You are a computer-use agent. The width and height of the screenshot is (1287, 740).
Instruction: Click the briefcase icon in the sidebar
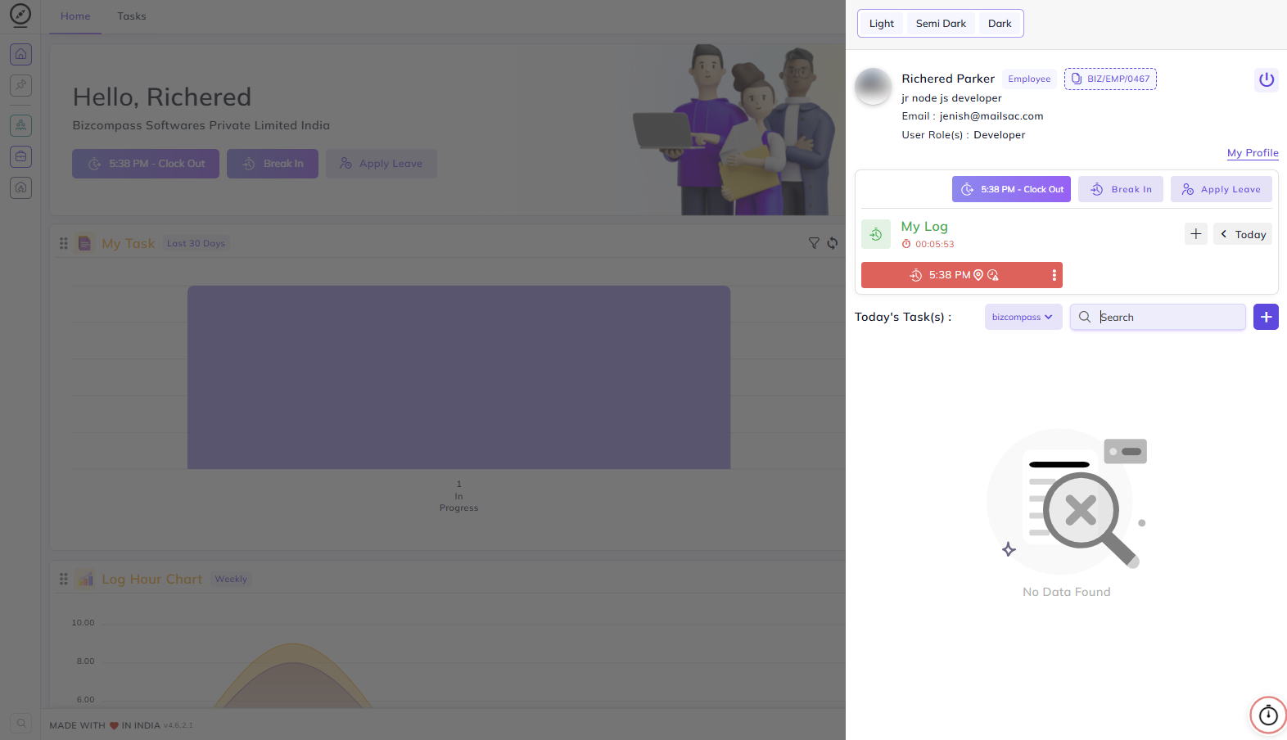[21, 156]
